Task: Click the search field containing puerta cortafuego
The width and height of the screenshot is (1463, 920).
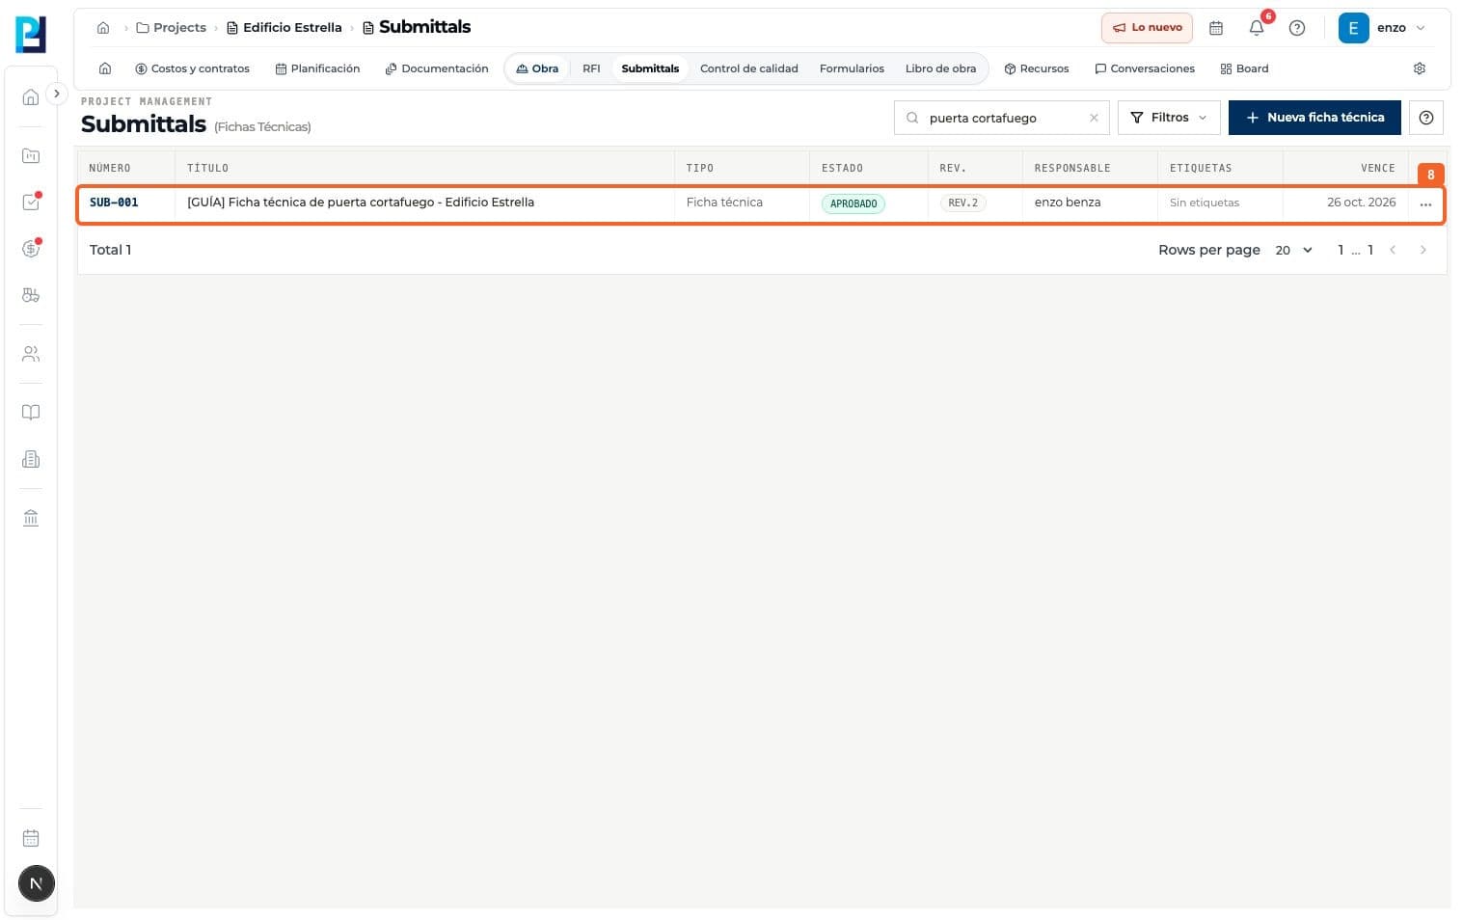Action: tap(1001, 118)
